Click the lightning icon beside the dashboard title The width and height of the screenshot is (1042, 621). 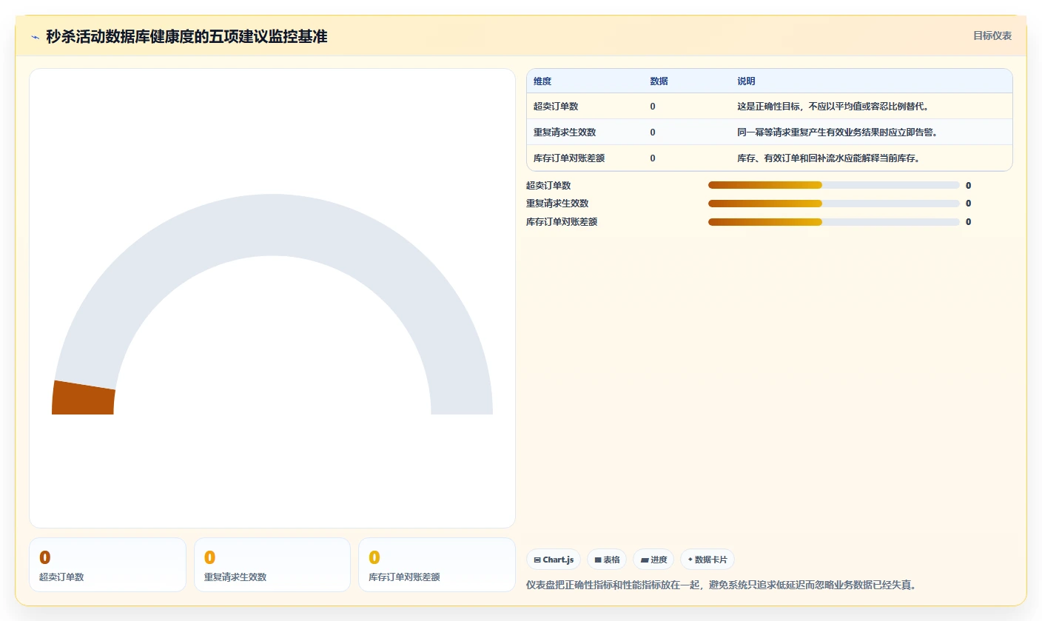[x=35, y=37]
